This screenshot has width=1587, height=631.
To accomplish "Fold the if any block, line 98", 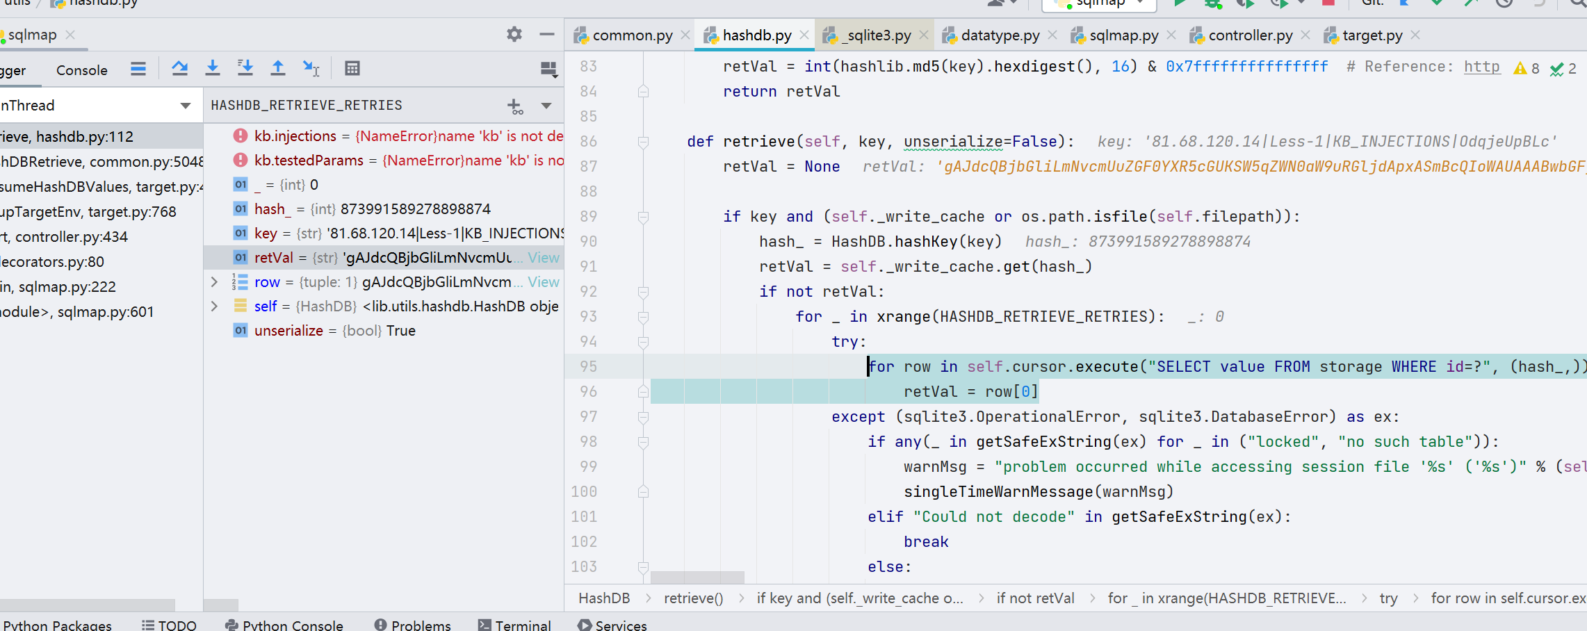I will pos(643,442).
